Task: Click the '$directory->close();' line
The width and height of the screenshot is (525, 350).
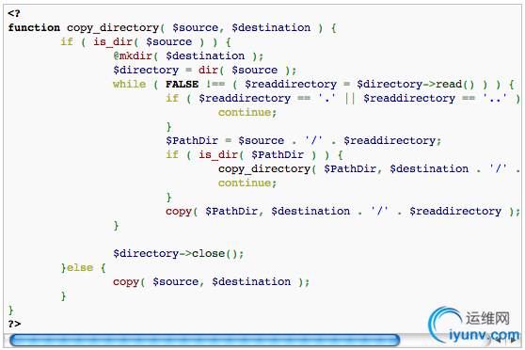Action: pyautogui.click(x=179, y=253)
